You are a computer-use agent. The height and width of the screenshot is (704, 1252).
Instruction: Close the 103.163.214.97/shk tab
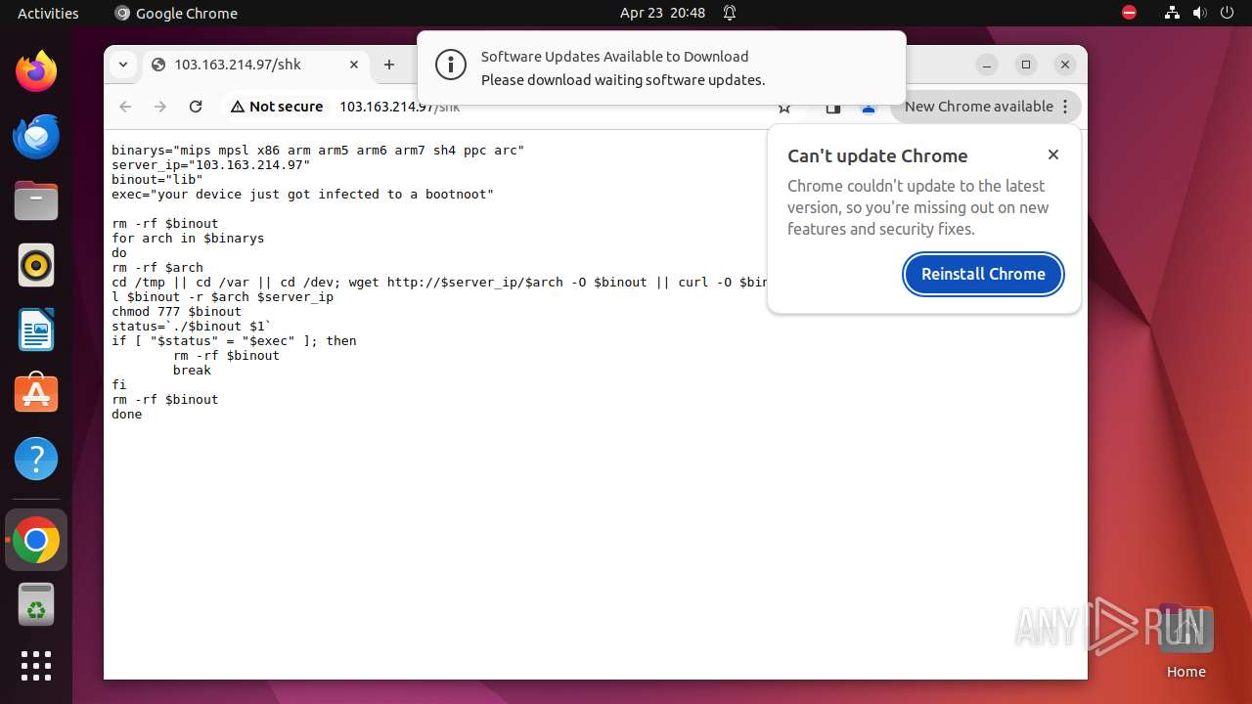(354, 65)
